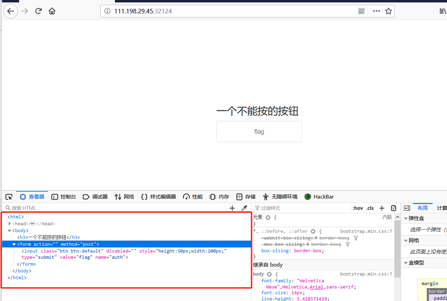
Task: Collapse the form node in the HTML tree
Action: tap(14, 244)
